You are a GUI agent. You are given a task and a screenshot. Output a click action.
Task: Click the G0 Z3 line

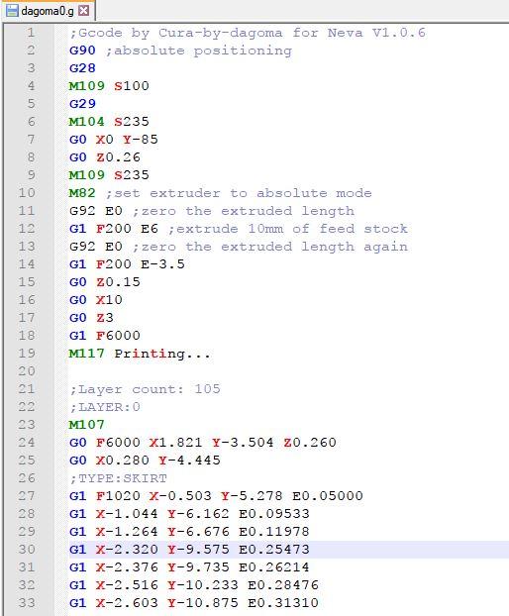91,318
